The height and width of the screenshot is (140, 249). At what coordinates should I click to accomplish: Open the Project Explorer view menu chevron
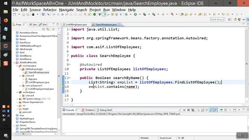tap(59, 29)
